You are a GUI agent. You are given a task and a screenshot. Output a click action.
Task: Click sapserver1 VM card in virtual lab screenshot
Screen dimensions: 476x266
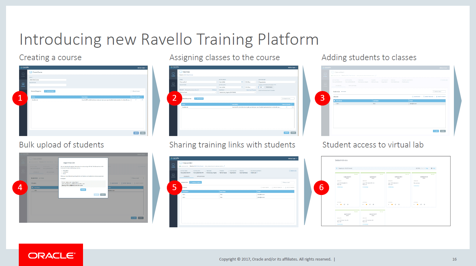(347, 190)
